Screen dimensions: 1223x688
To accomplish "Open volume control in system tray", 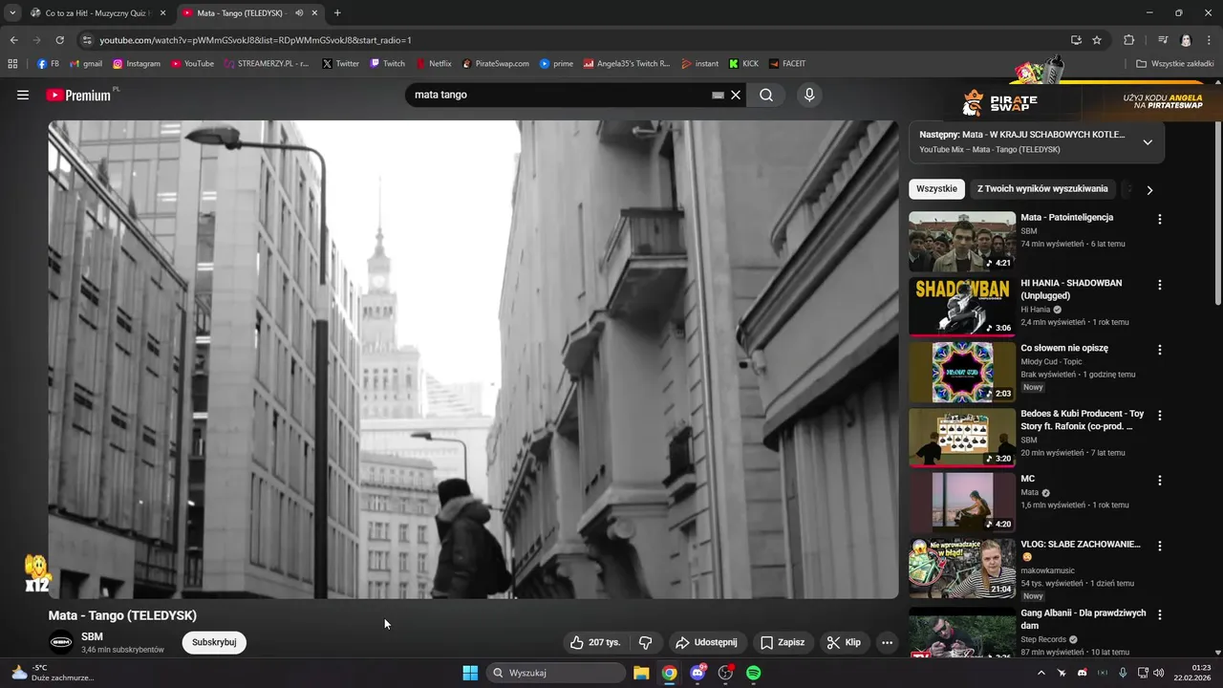I will tap(1159, 673).
